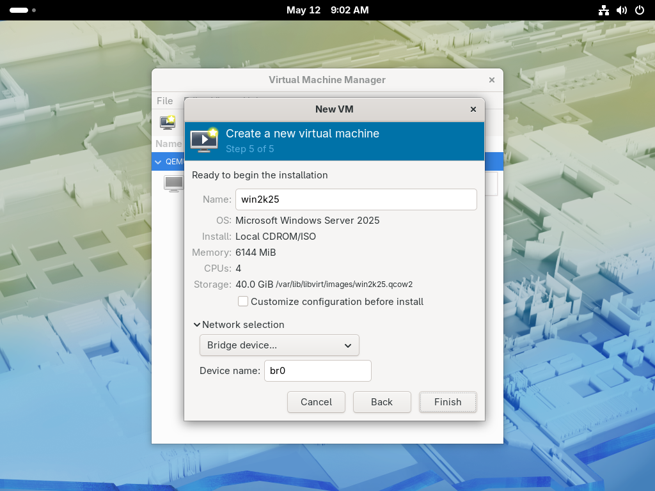Edit the VM name field win2k25

point(356,199)
